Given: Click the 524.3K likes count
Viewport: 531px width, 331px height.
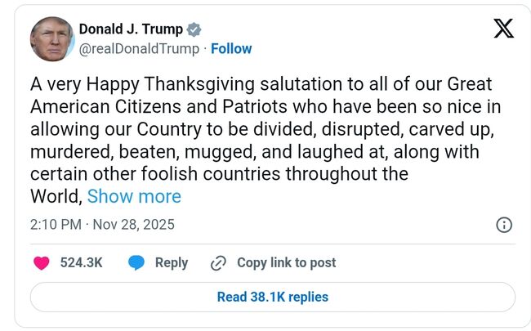Looking at the screenshot, I should pyautogui.click(x=81, y=263).
